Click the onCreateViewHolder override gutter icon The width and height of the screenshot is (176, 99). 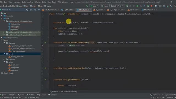[45, 42]
